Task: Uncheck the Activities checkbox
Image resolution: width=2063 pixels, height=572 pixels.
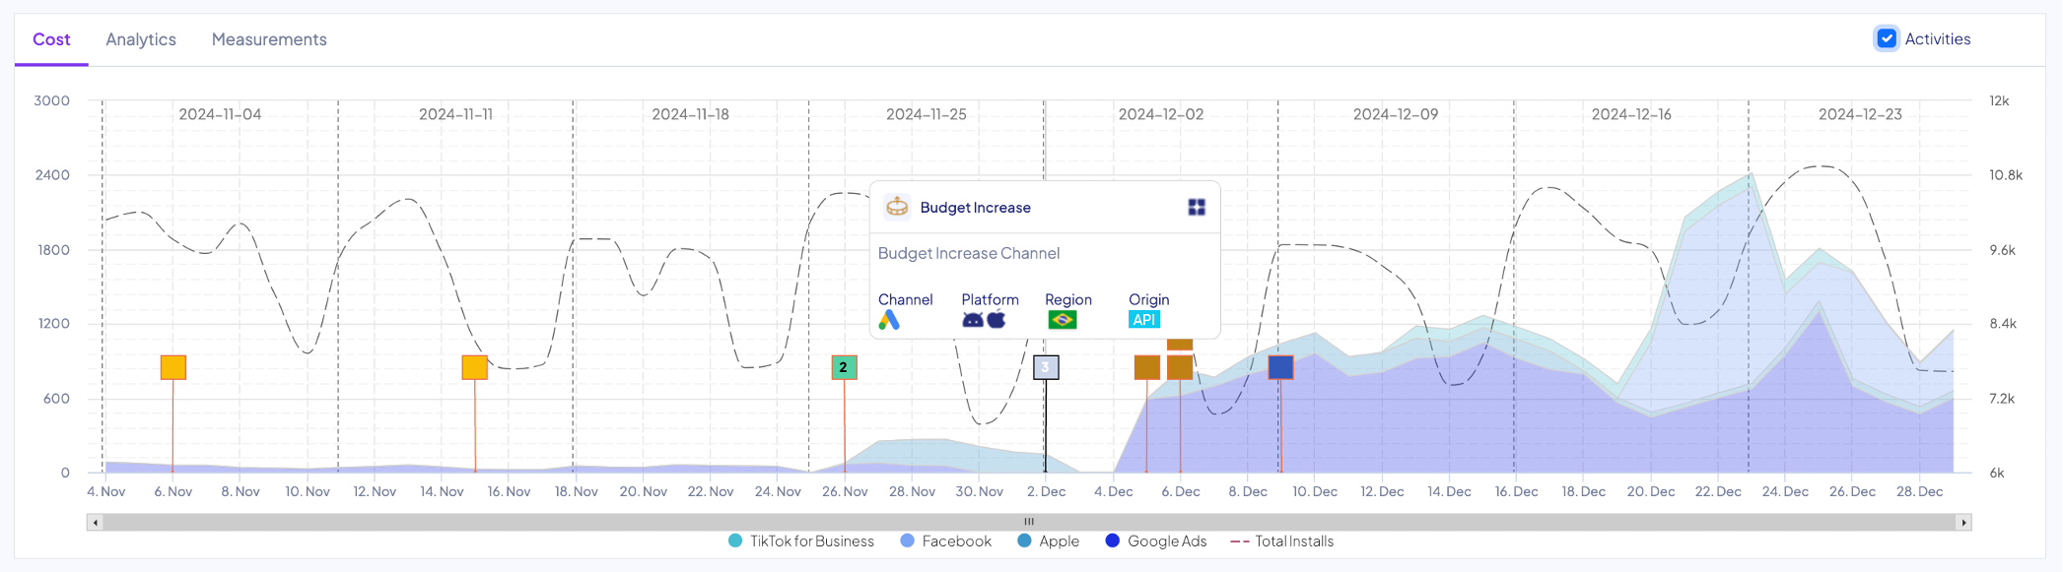Action: coord(1886,39)
